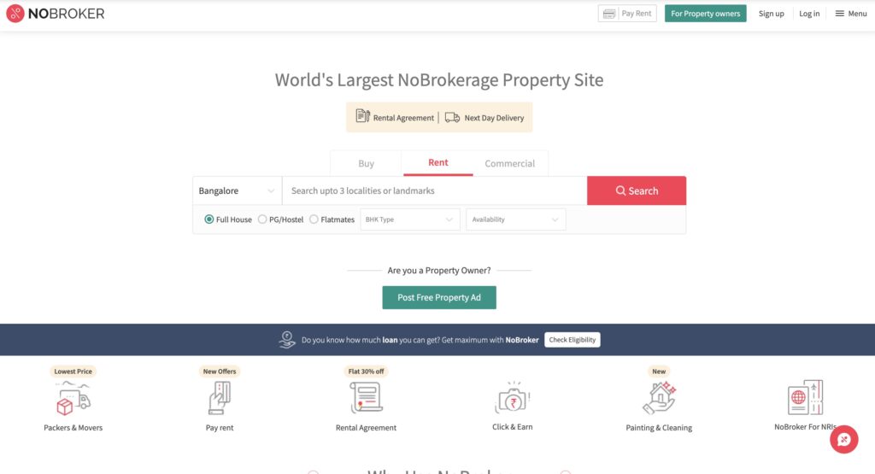Open the Rental Agreement document icon
This screenshot has height=474, width=875.
pyautogui.click(x=366, y=398)
